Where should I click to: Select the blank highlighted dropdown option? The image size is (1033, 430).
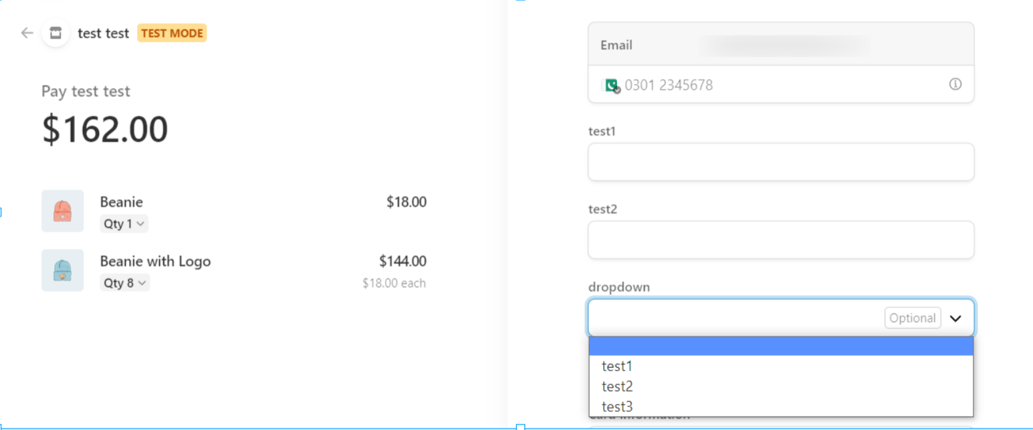tap(780, 346)
